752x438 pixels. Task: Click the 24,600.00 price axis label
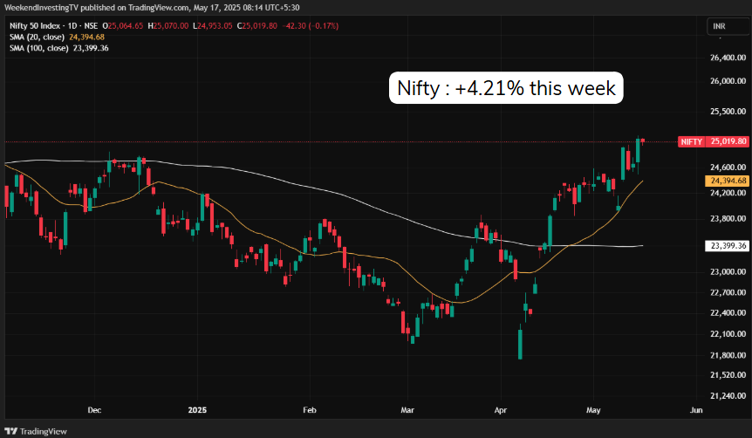coord(728,168)
